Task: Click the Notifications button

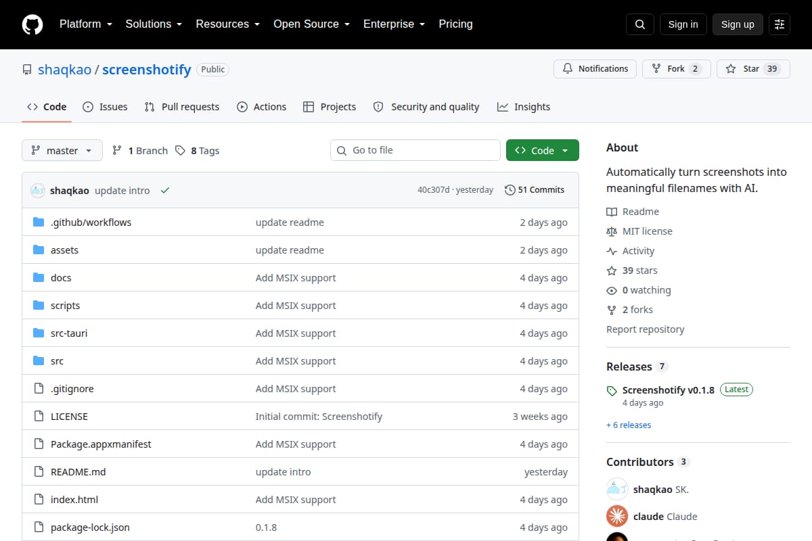Action: 595,69
